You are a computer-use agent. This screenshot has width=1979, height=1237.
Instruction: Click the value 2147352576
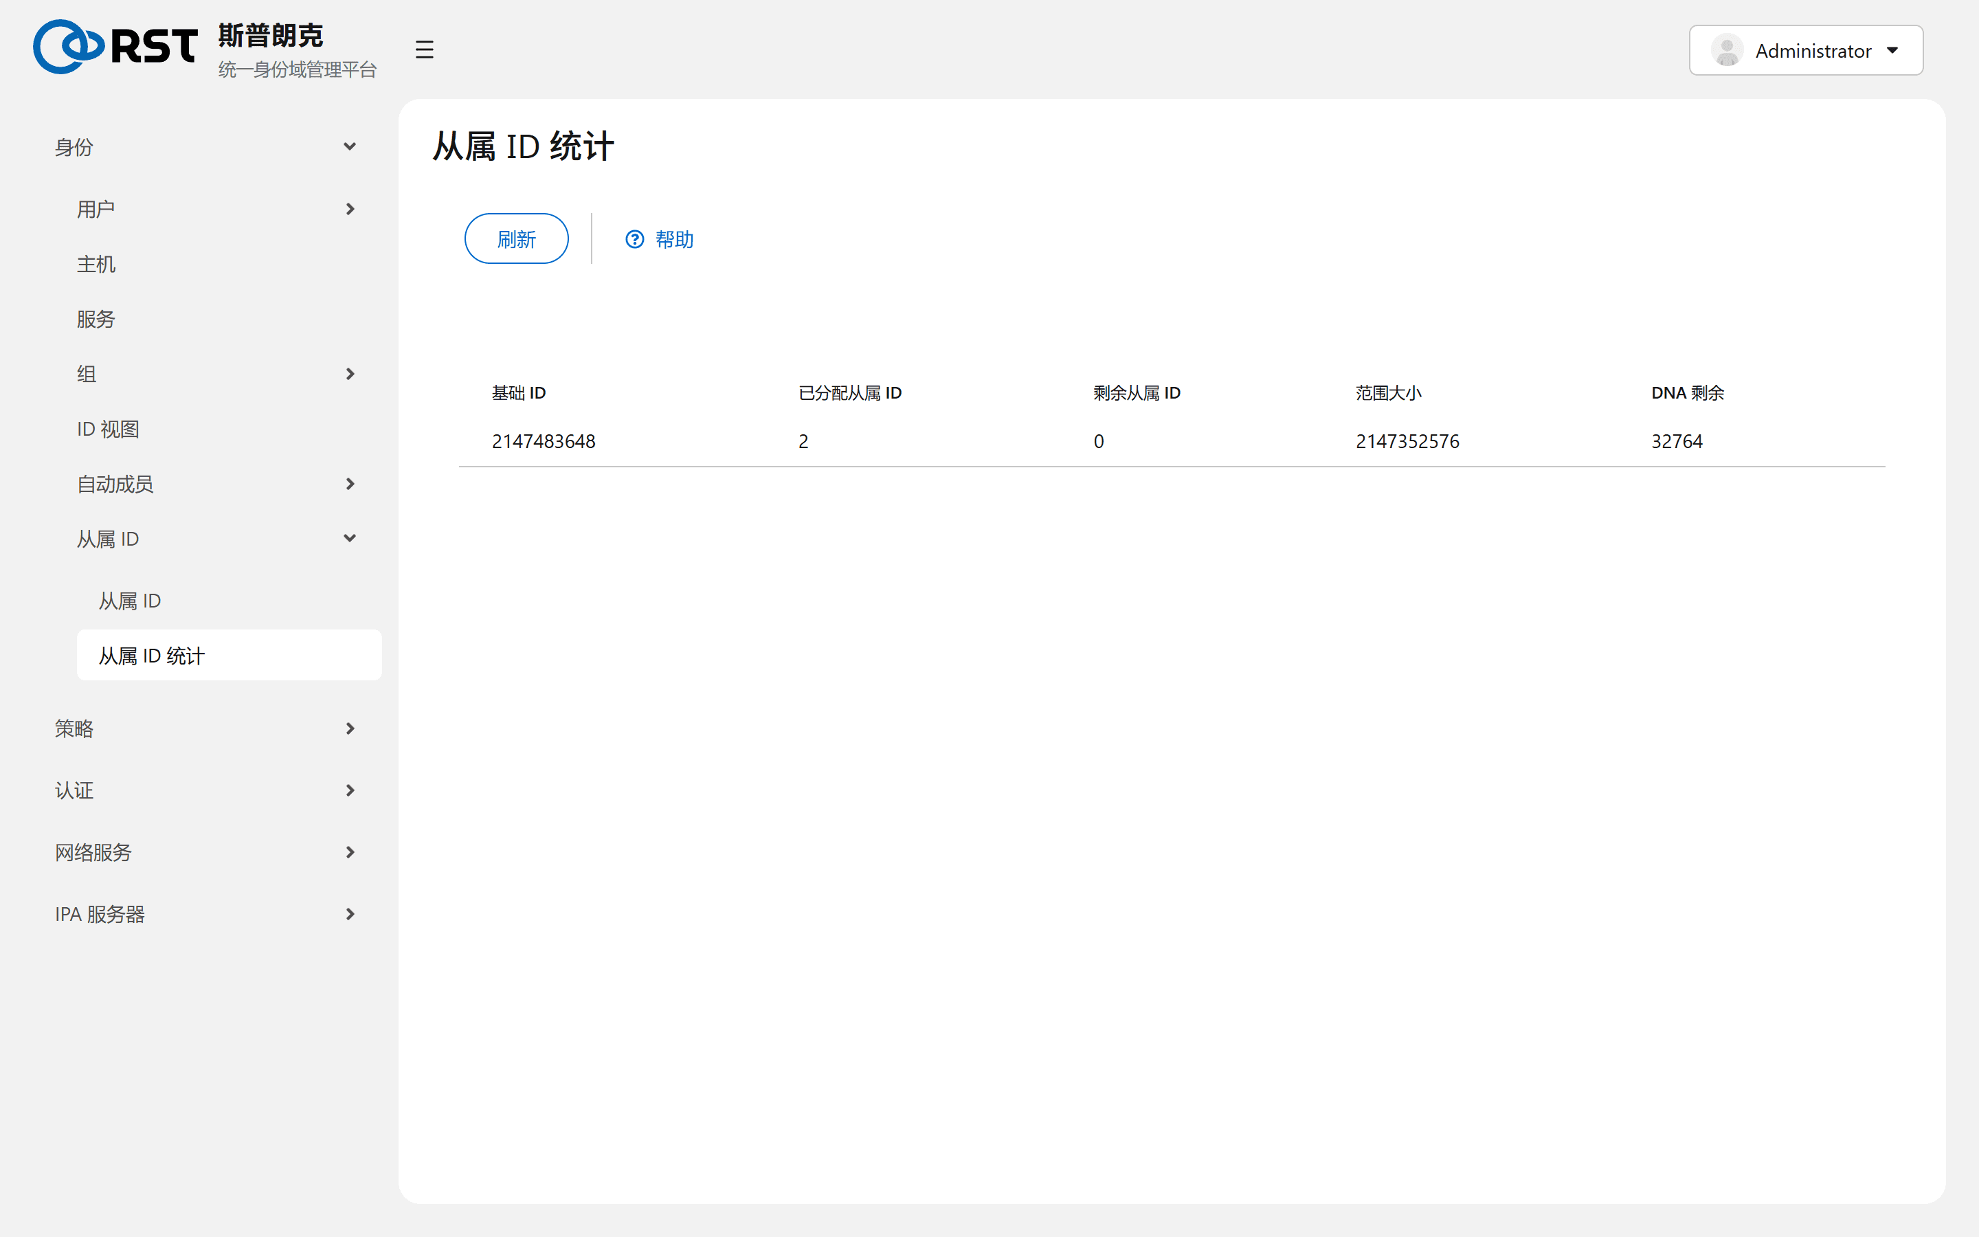coord(1407,442)
